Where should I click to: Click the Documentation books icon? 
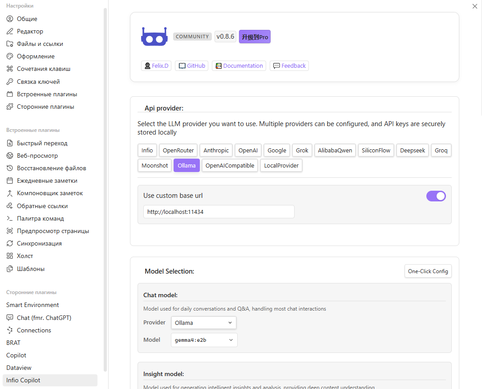pyautogui.click(x=218, y=66)
